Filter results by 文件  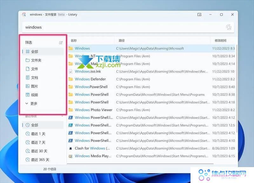43,69
